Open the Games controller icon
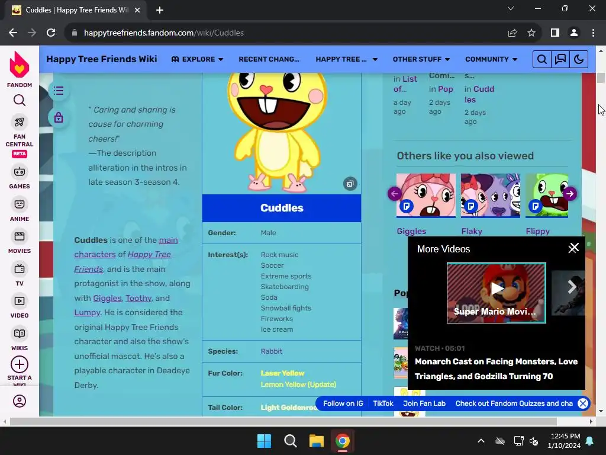The image size is (606, 455). coord(20,172)
